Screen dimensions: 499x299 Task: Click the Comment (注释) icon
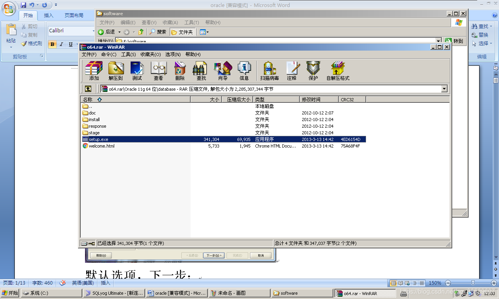coord(292,71)
